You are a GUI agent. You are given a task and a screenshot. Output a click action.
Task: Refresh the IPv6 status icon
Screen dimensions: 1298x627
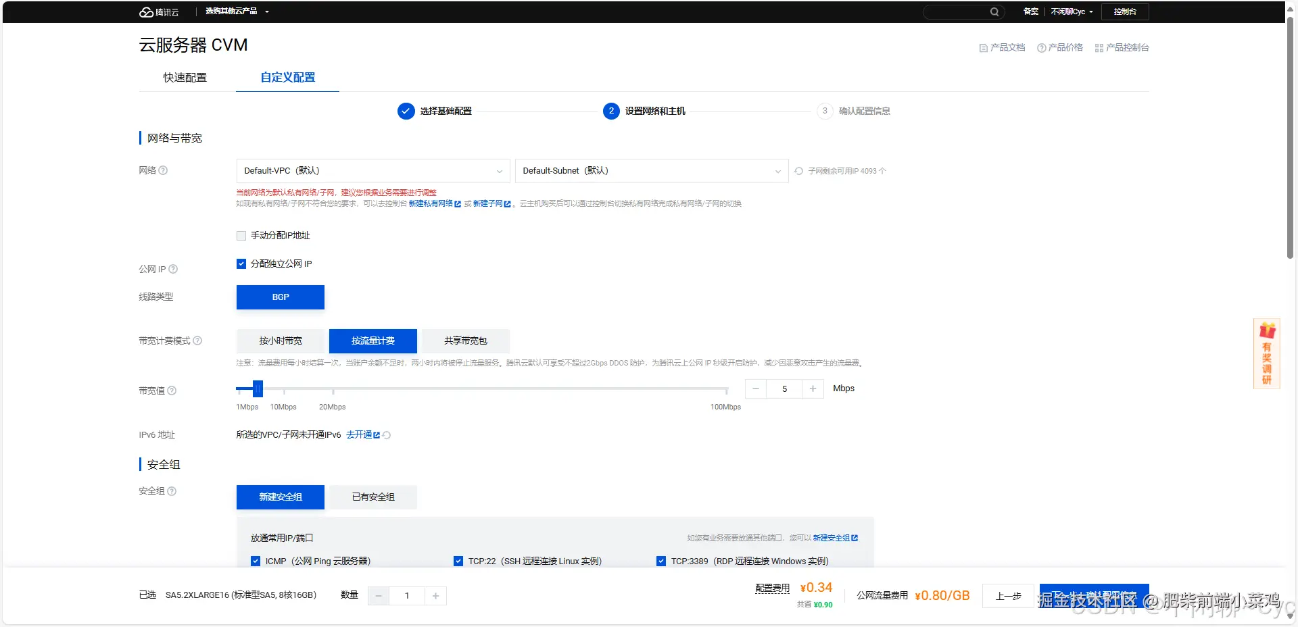(387, 435)
